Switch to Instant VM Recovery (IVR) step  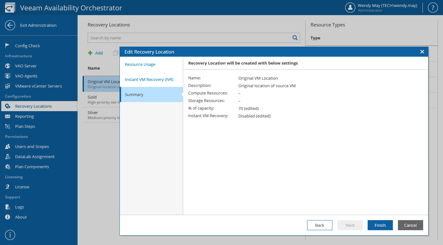coord(149,79)
